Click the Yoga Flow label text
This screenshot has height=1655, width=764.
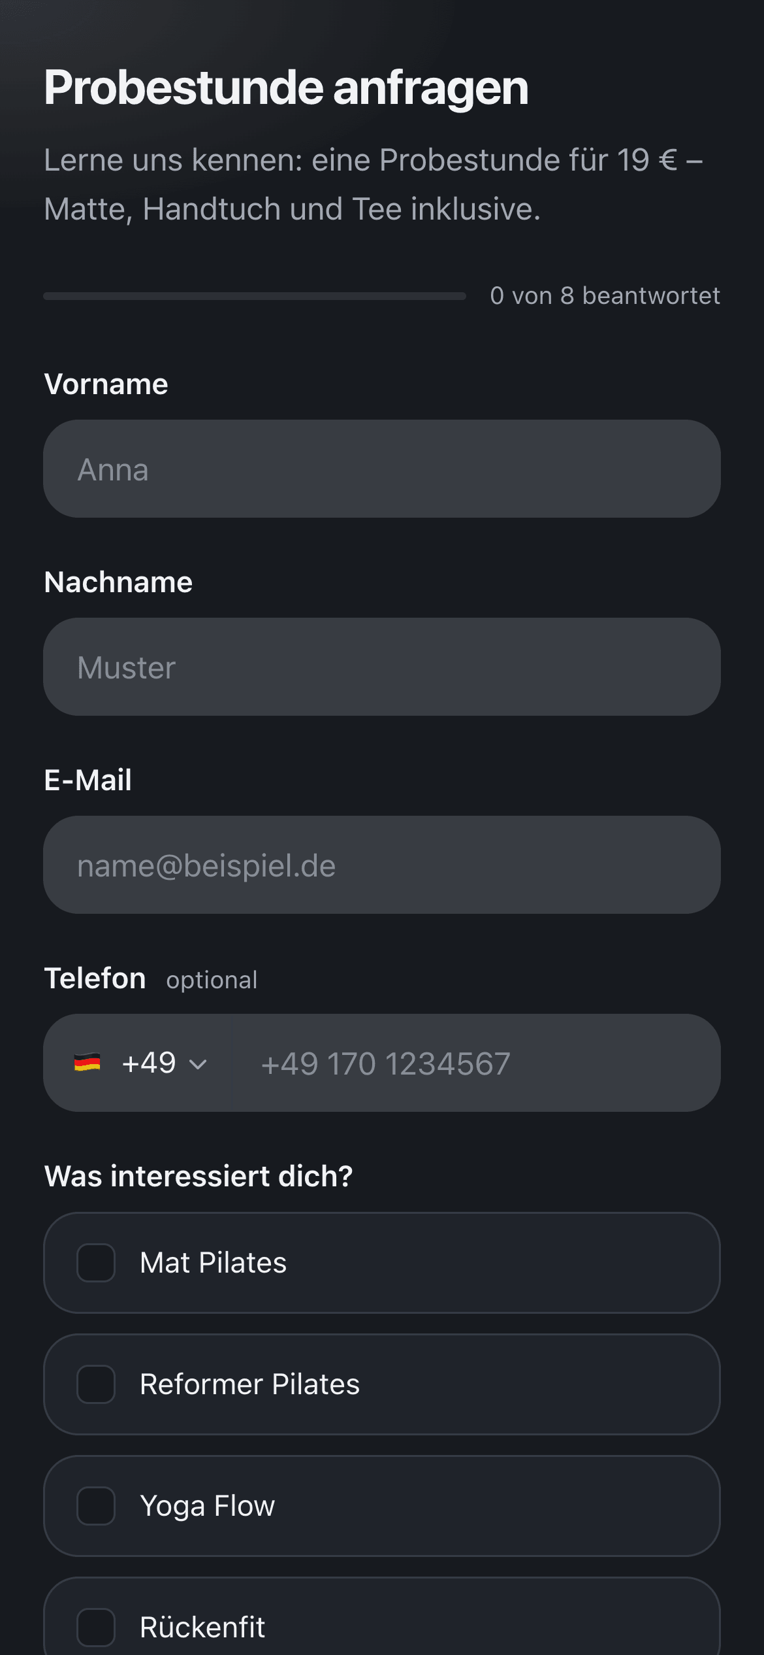pyautogui.click(x=208, y=1506)
